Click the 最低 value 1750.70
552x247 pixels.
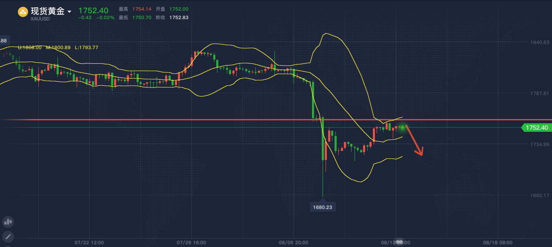(x=142, y=17)
